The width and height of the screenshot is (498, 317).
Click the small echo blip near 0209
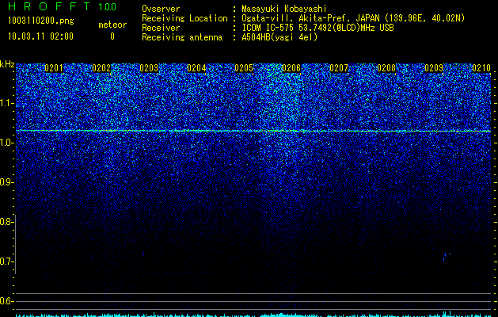pos(447,256)
